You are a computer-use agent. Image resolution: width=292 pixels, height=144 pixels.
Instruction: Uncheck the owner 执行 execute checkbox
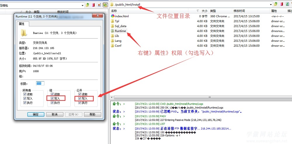point(25,103)
